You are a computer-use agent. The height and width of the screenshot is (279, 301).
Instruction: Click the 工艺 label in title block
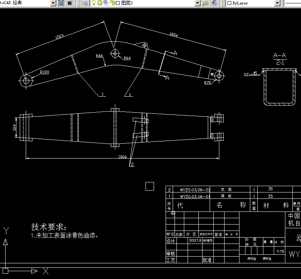(x=171, y=260)
